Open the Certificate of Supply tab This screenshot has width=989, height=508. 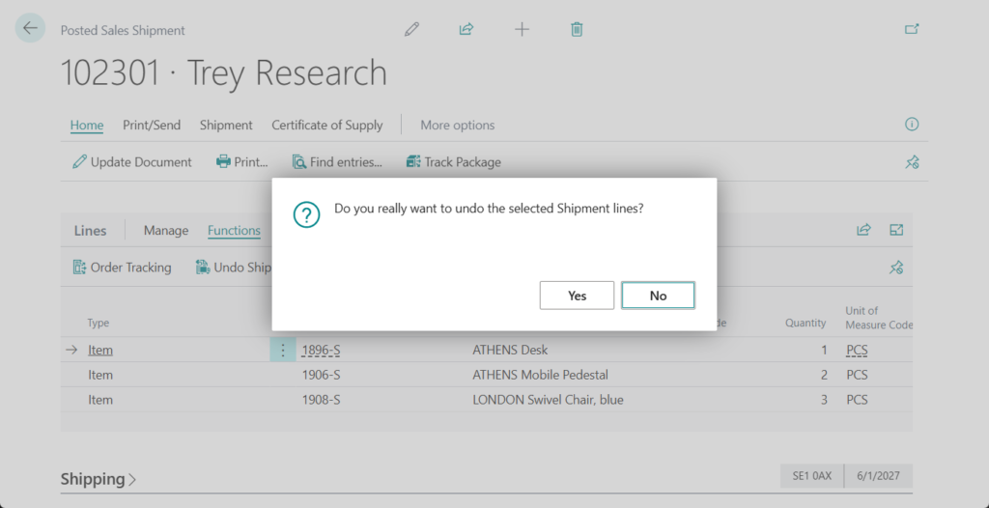coord(326,125)
